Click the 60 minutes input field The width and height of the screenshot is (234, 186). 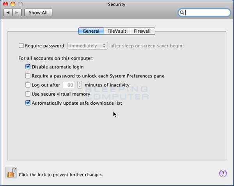(x=69, y=85)
